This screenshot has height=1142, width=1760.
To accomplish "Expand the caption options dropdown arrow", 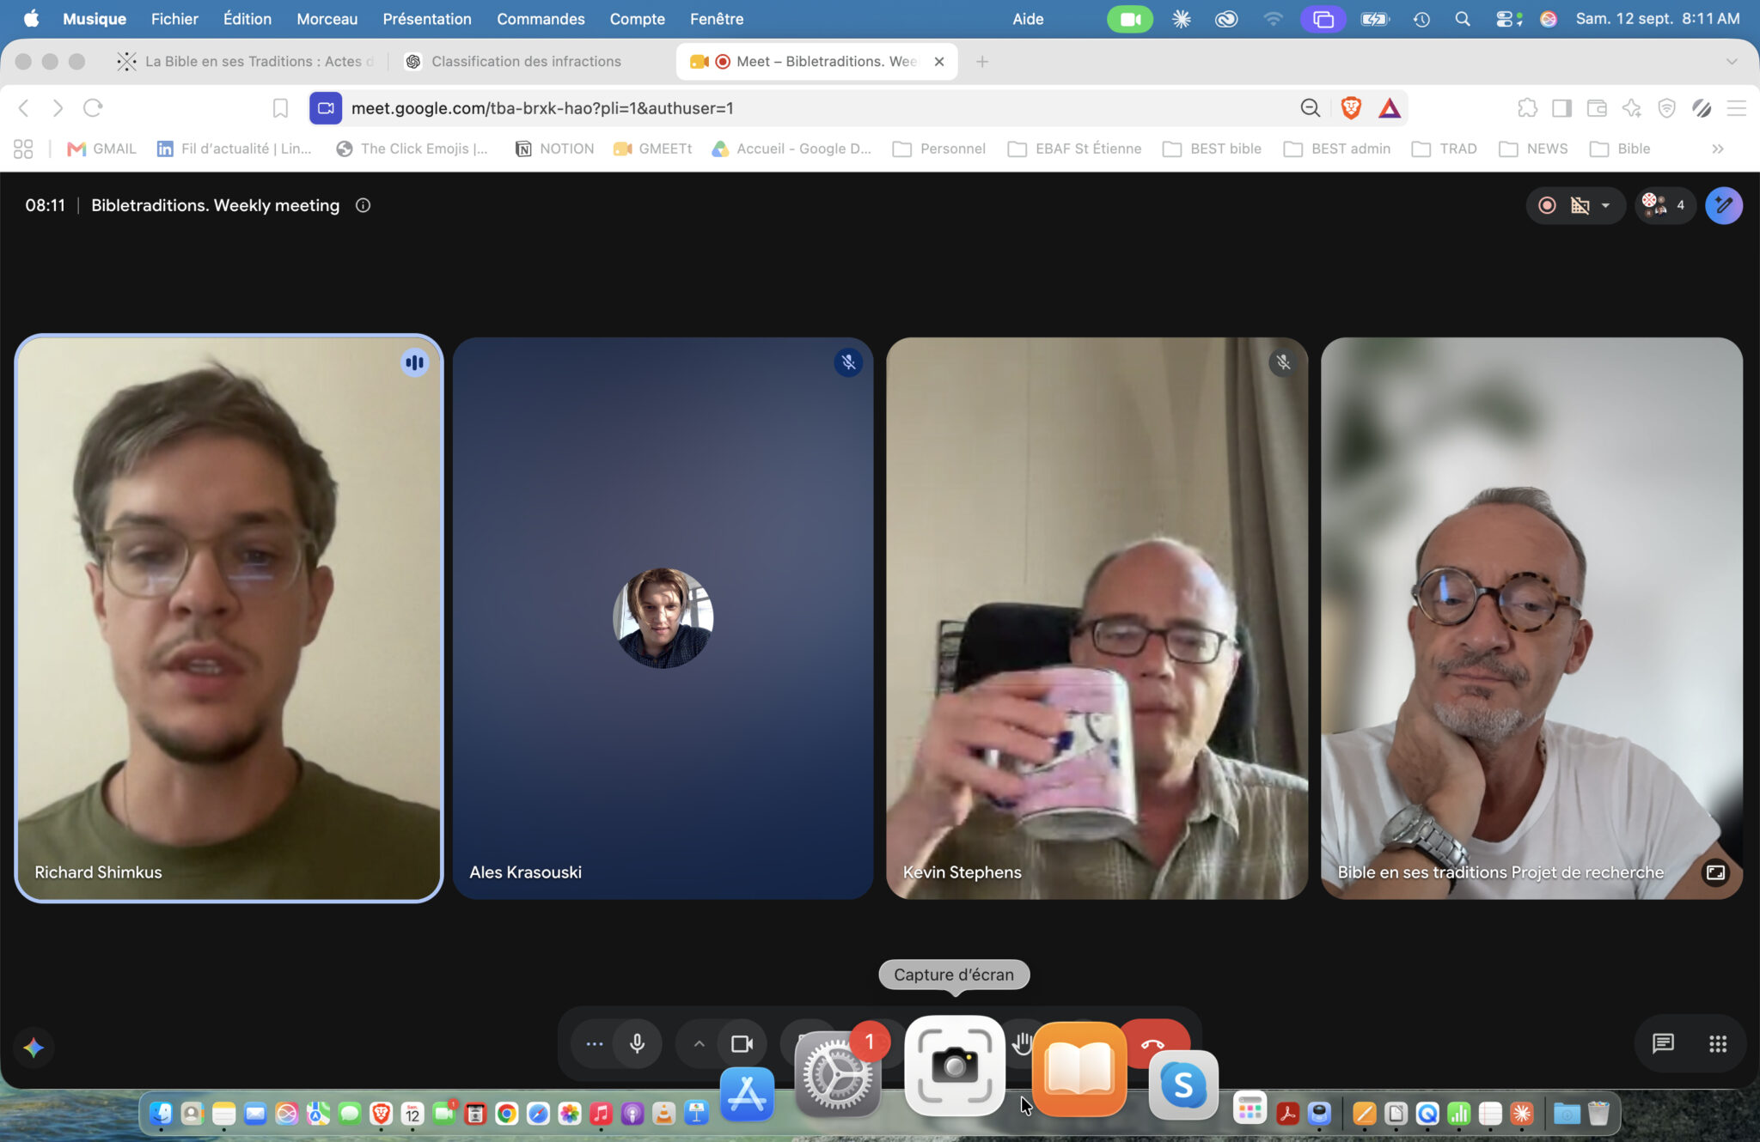I will pyautogui.click(x=1605, y=205).
